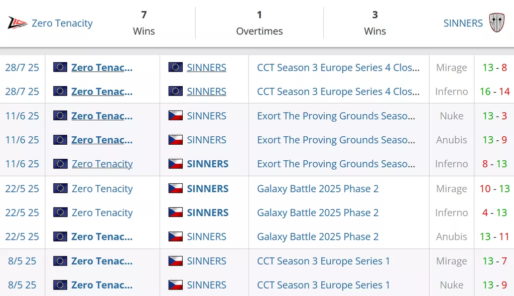Open the CCT Season 3 Europe Series 1 event, Nuke row
The height and width of the screenshot is (296, 514).
coord(323,285)
